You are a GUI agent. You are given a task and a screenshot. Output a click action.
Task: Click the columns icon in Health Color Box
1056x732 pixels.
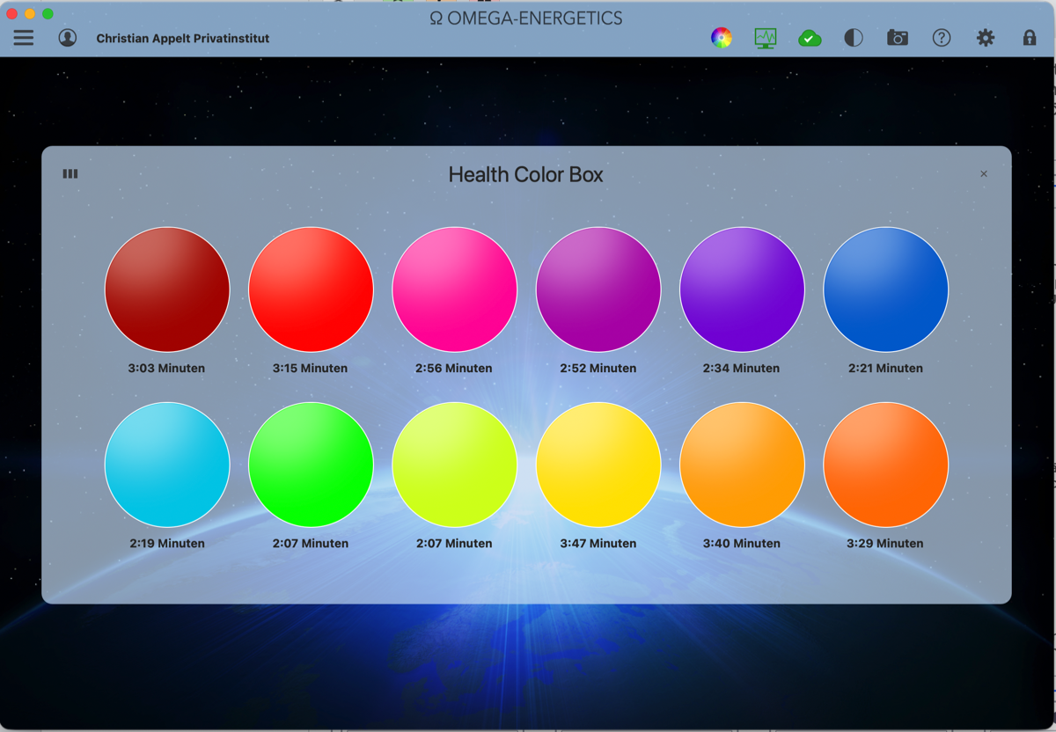pos(70,174)
